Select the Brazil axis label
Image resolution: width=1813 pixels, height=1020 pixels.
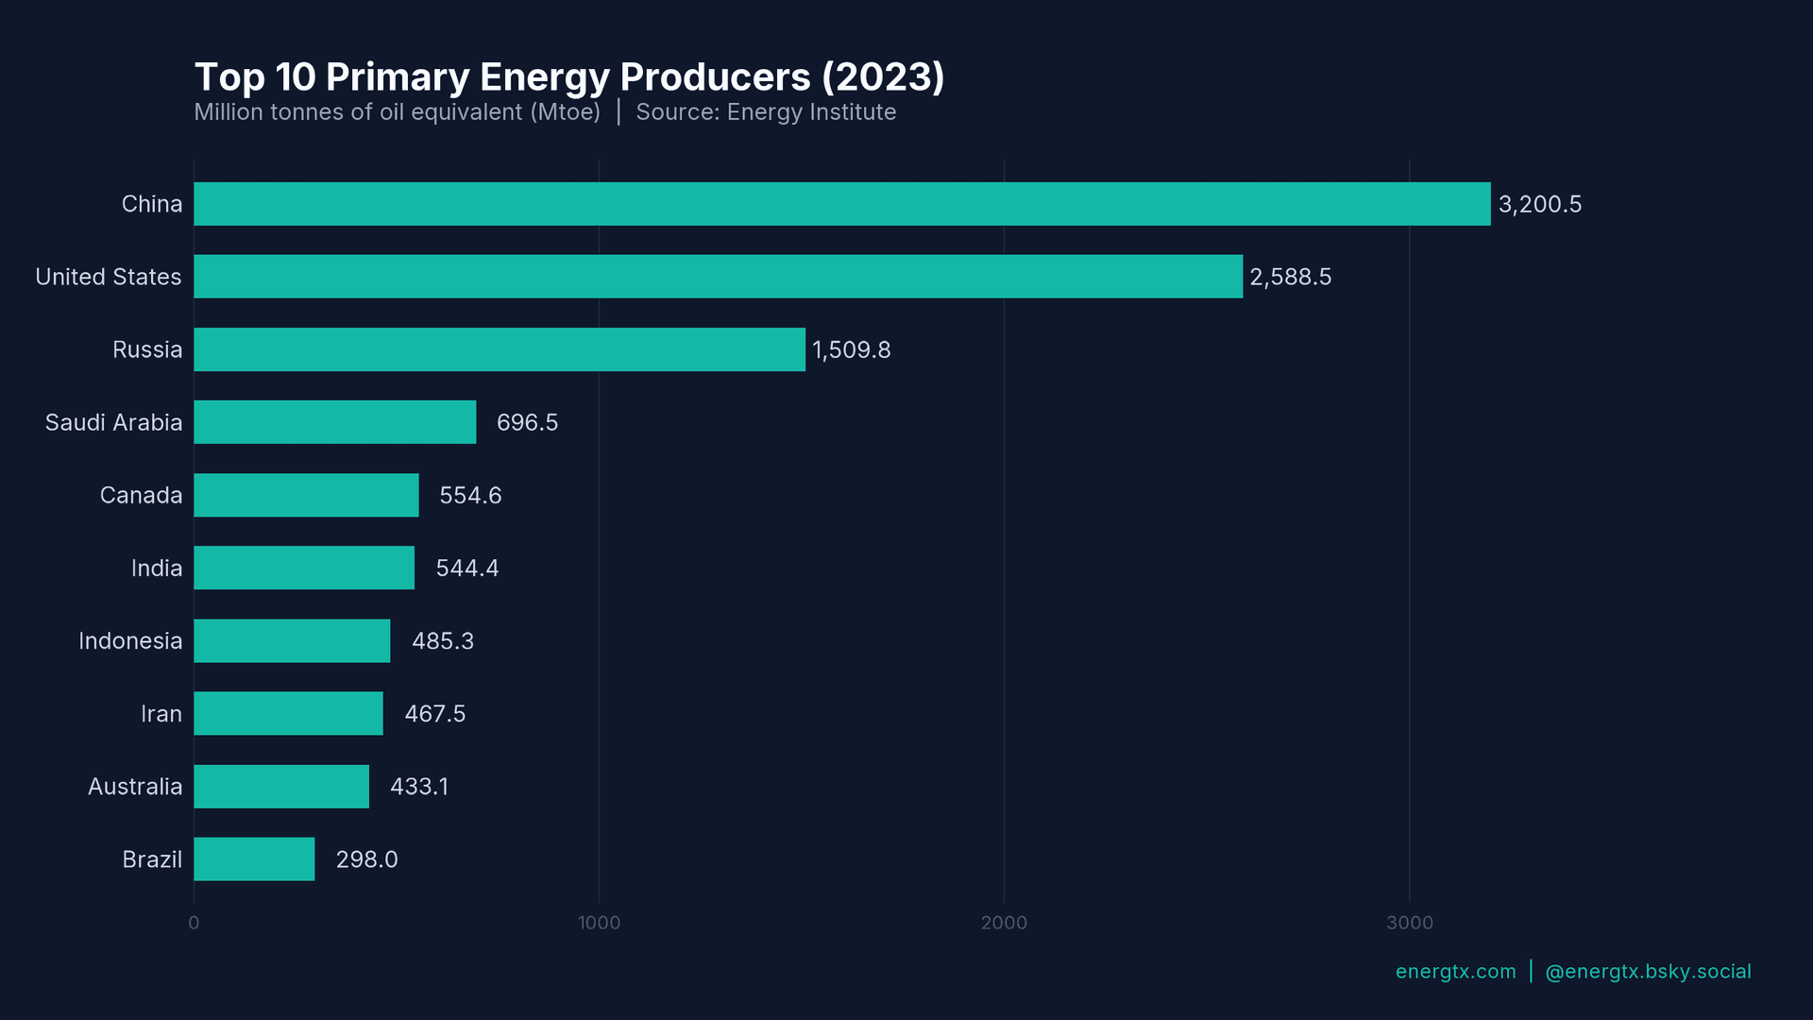coord(151,859)
